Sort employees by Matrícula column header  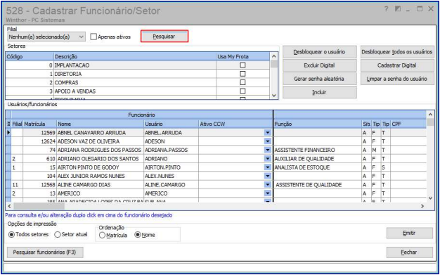[39, 124]
